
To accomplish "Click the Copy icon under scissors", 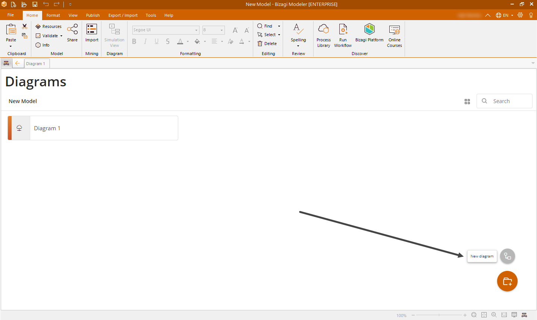I will pos(25,36).
